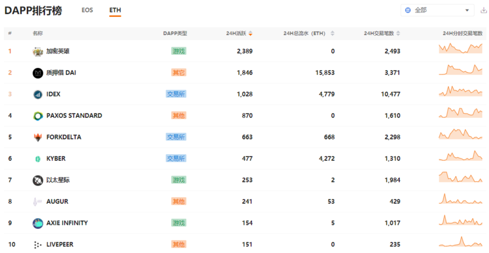Open the PAXOS STANDARD name link

pos(74,116)
